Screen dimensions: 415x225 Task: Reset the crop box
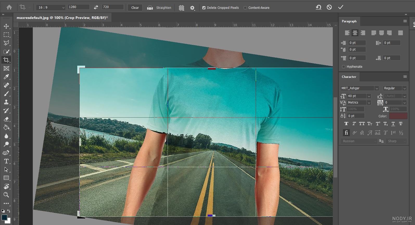(x=318, y=7)
